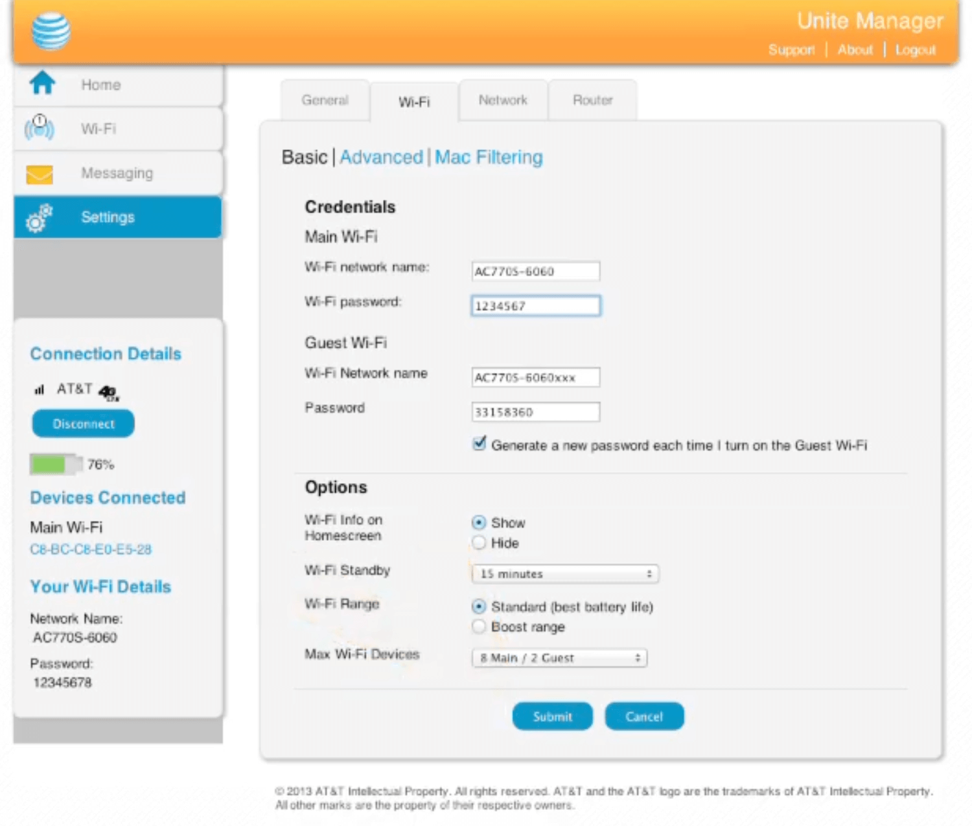972x826 pixels.
Task: Click the Home house icon
Action: tap(42, 83)
